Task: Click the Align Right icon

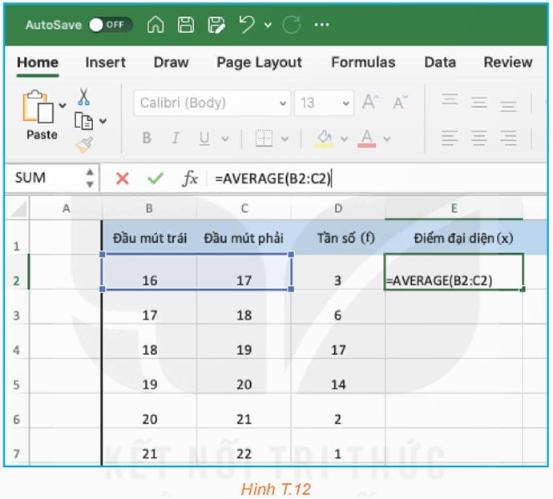Action: pyautogui.click(x=508, y=138)
